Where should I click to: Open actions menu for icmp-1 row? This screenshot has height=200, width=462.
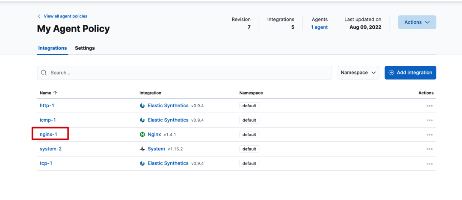click(x=429, y=121)
